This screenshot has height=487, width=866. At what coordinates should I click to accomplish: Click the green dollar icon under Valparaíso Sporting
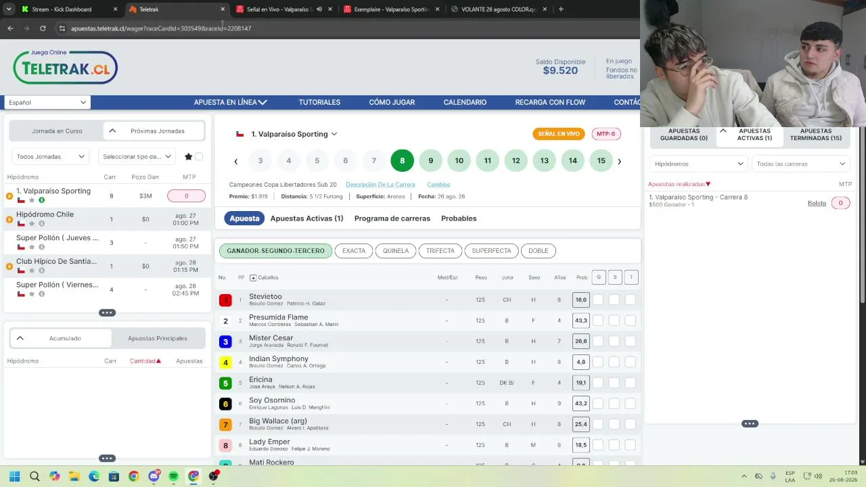click(42, 200)
